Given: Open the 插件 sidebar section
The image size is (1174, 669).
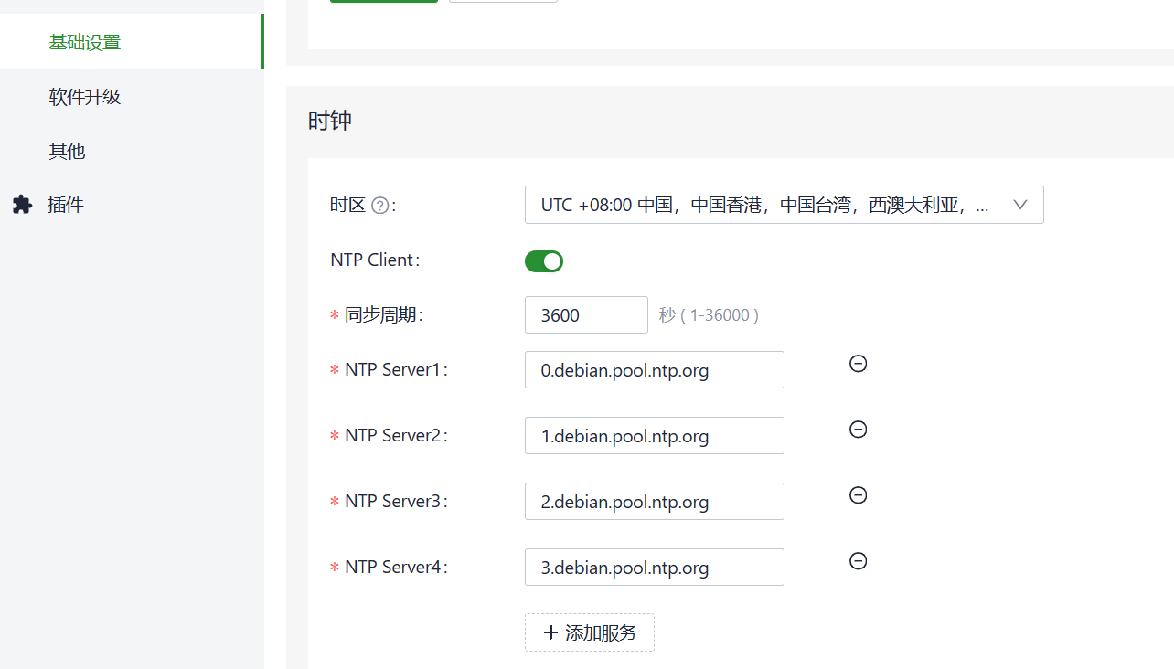Looking at the screenshot, I should tap(66, 205).
